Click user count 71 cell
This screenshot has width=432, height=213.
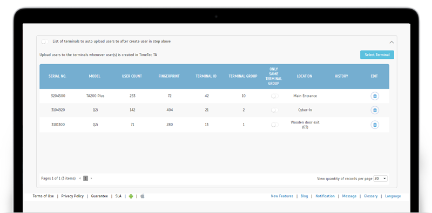click(132, 125)
